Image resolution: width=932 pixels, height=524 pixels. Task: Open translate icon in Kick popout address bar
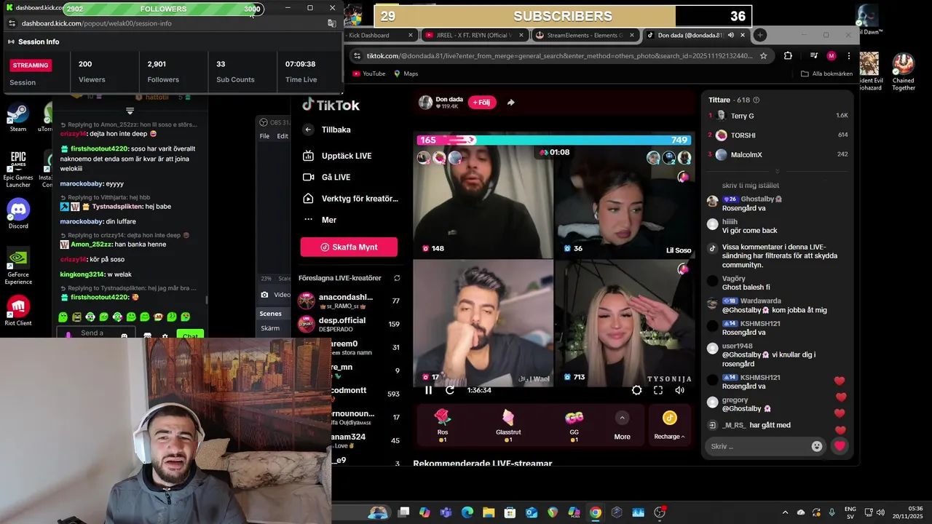pos(332,23)
